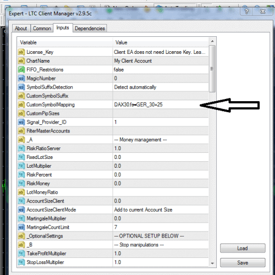Click the LotMoneyRatio string type icon
Screen dimensions: 275x275
tap(21, 192)
